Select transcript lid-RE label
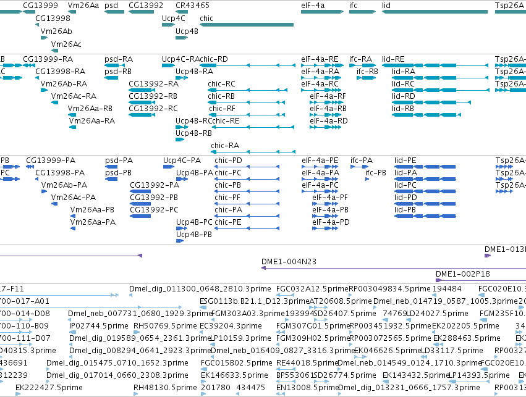Image resolution: width=526 pixels, height=397 pixels. (393, 59)
